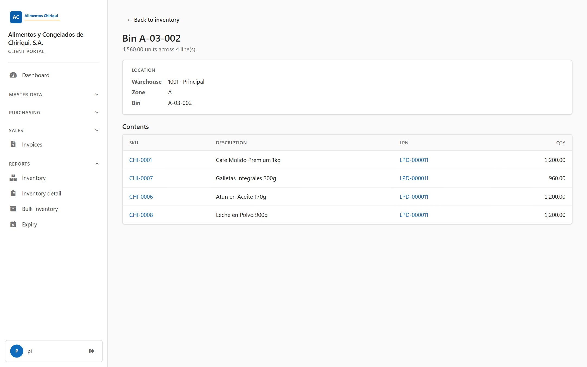Viewport: 587px width, 367px height.
Task: Open SKU CHI-0007 link
Action: [x=141, y=178]
